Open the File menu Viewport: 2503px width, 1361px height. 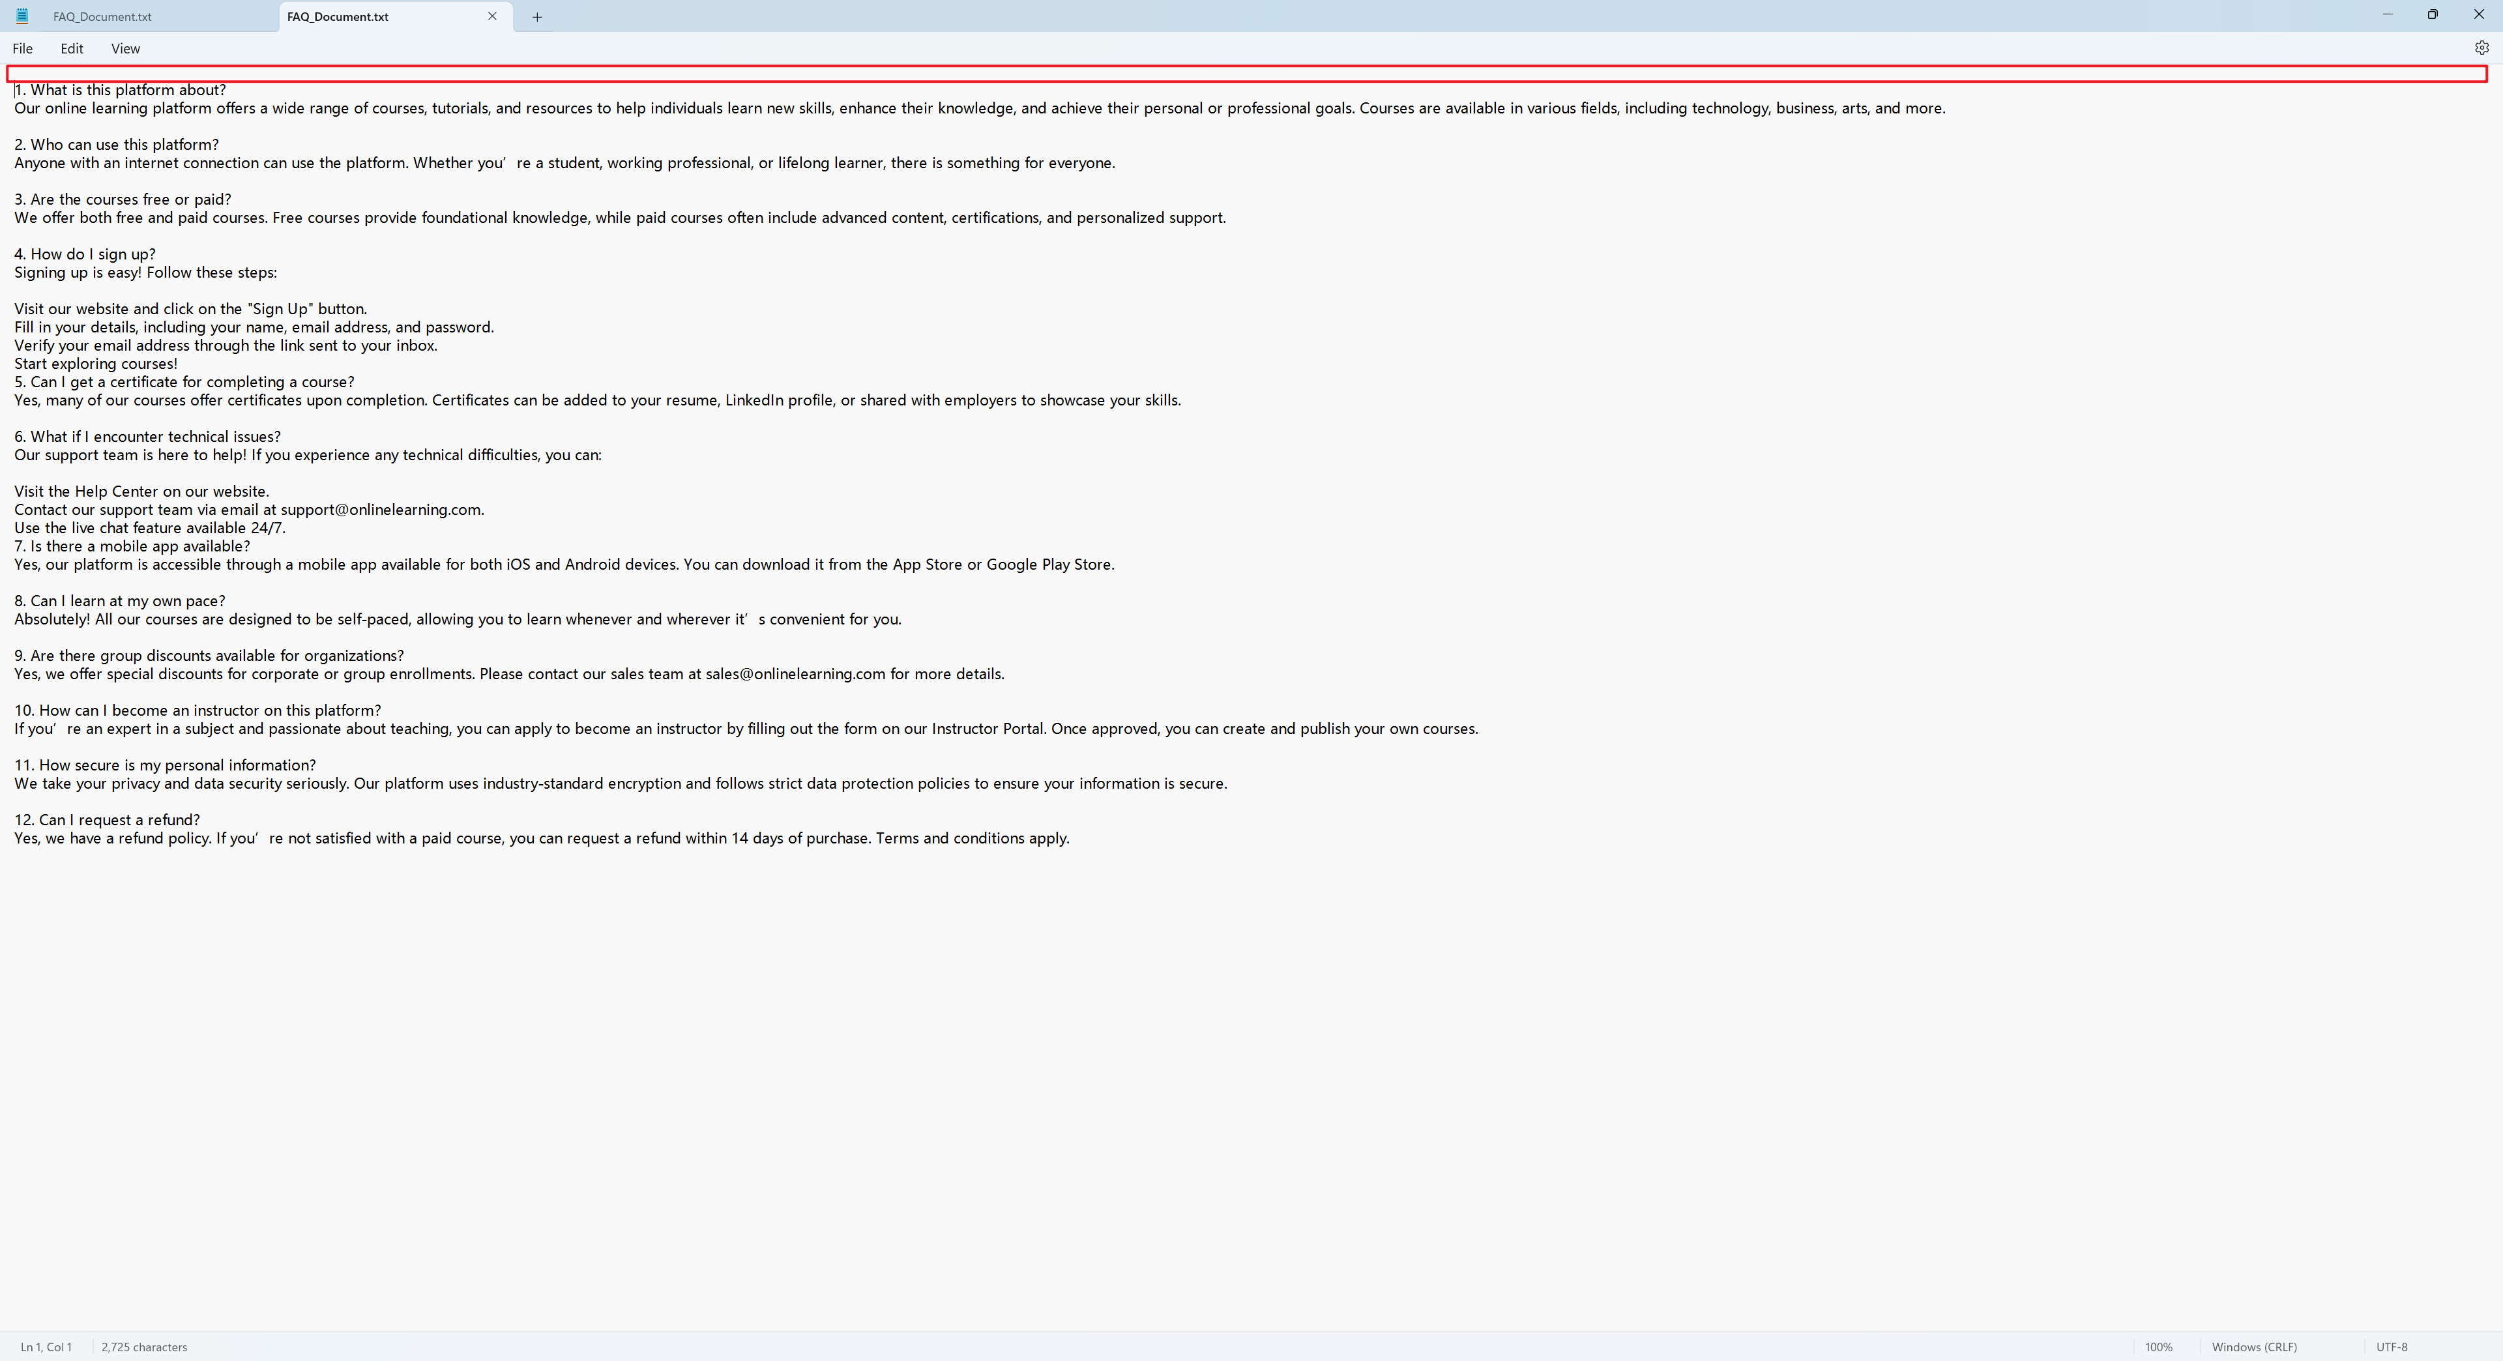pos(22,49)
